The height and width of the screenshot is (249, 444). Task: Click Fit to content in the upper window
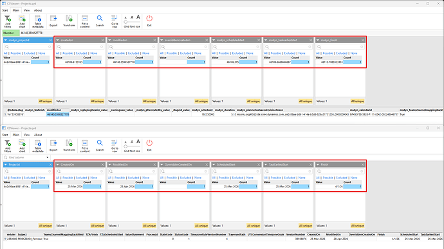85,21
